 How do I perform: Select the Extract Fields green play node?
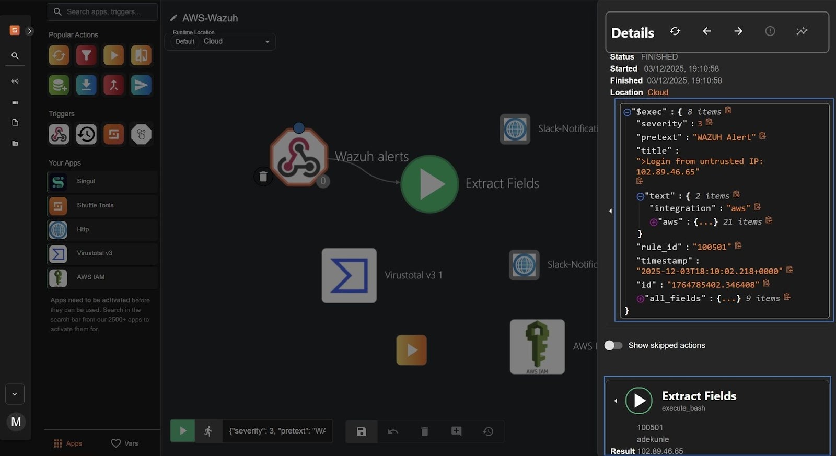pos(429,184)
